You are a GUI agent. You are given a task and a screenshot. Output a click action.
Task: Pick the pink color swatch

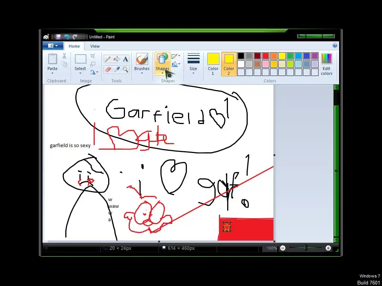[x=266, y=64]
